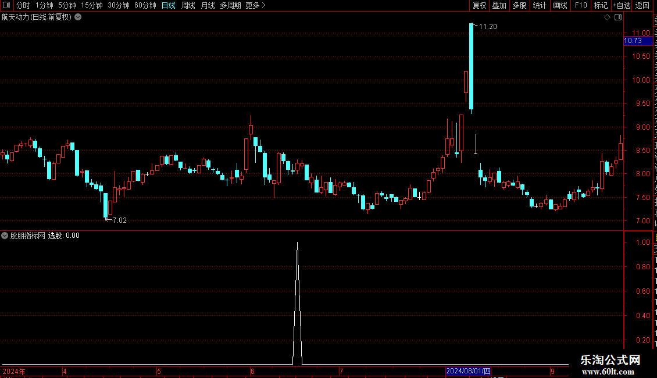Activate the 画线 drawing tool
This screenshot has width=657, height=378.
[560, 5]
